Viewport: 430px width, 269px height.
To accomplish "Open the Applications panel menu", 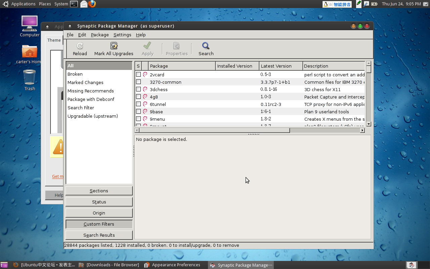I will 23,4.
